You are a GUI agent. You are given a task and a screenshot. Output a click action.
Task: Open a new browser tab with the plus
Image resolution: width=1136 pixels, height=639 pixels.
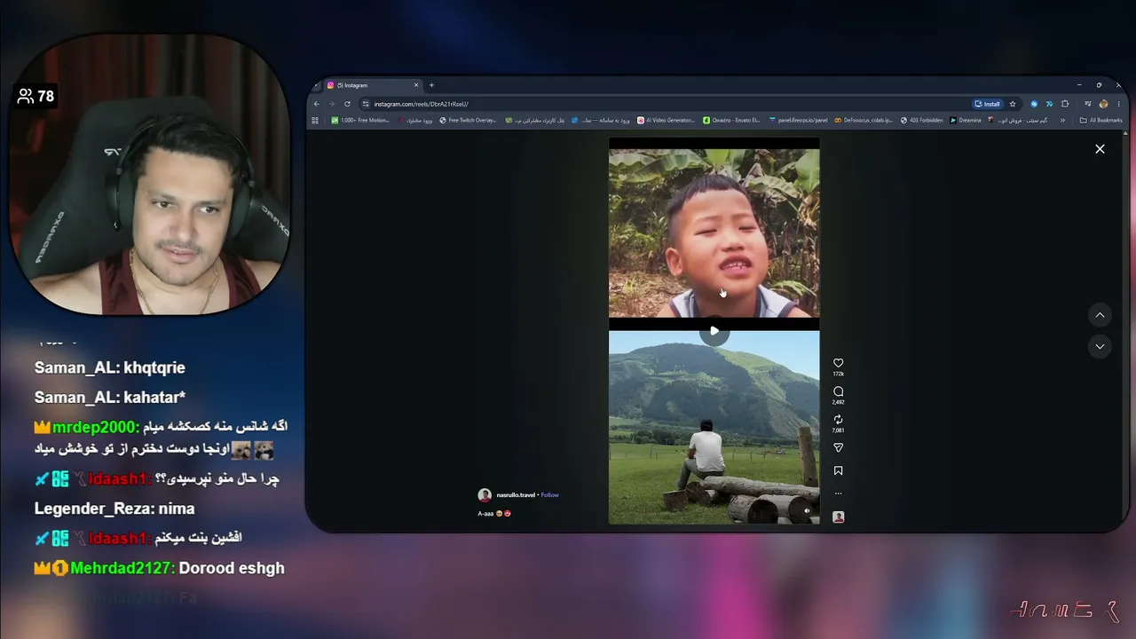point(431,85)
